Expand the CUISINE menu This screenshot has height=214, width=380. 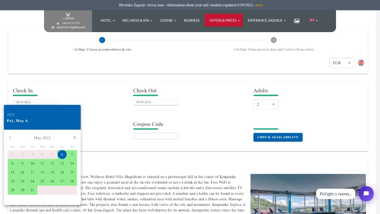point(168,21)
